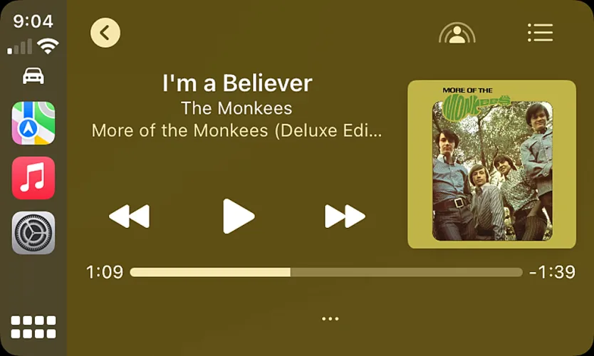Skip to the next track
Screen dimensions: 594x356
(345, 216)
